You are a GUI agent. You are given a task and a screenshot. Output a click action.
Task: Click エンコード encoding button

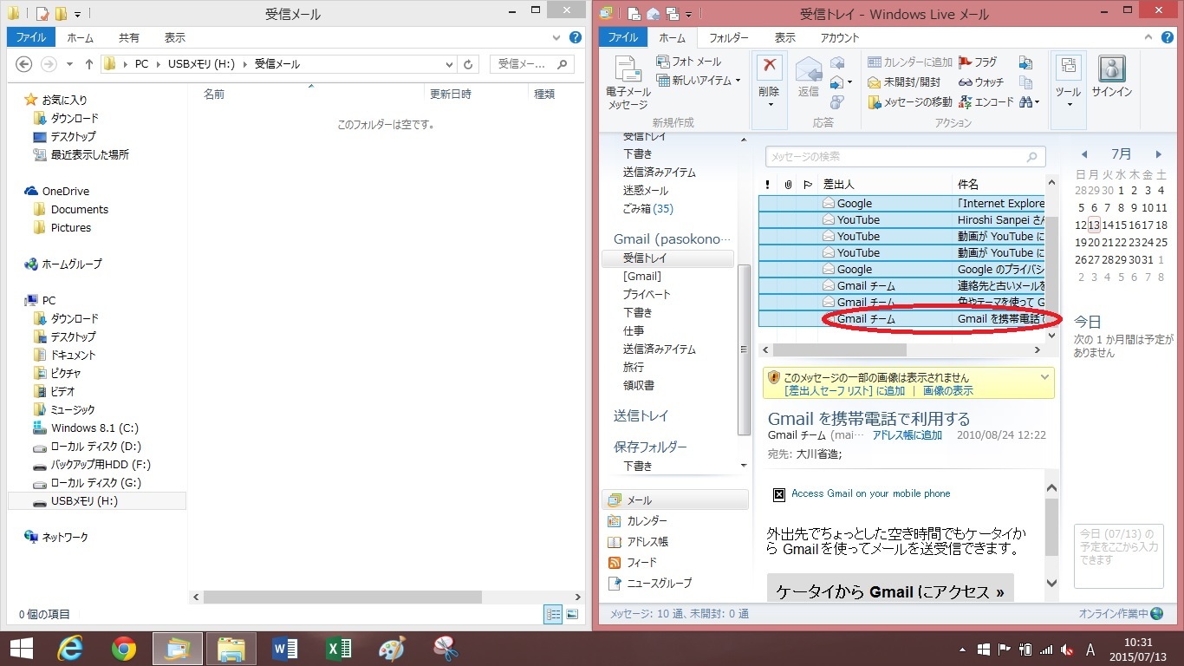pyautogui.click(x=986, y=101)
